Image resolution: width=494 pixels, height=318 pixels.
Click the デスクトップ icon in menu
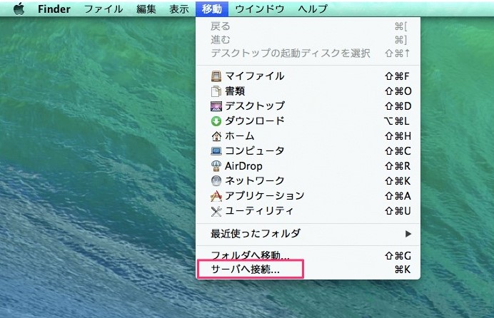(217, 106)
